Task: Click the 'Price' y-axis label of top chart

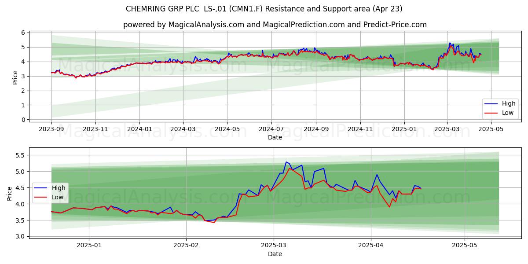Action: tap(15, 77)
